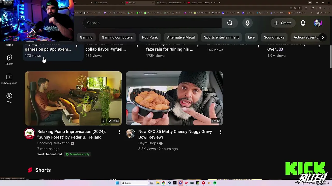This screenshot has width=332, height=186.
Task: Open Daym Drops channel avatar
Action: [x=130, y=134]
